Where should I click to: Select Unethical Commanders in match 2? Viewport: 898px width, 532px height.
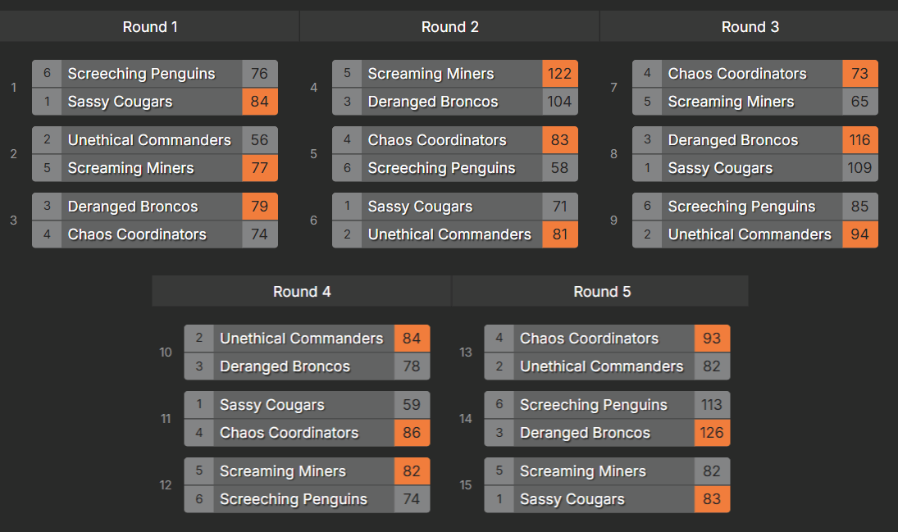click(149, 140)
